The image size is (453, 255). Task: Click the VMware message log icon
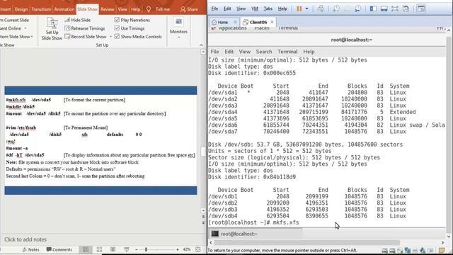point(442,250)
